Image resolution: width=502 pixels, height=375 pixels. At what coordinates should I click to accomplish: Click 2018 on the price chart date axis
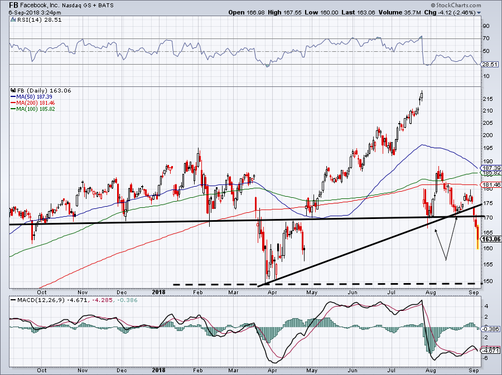coord(159,292)
